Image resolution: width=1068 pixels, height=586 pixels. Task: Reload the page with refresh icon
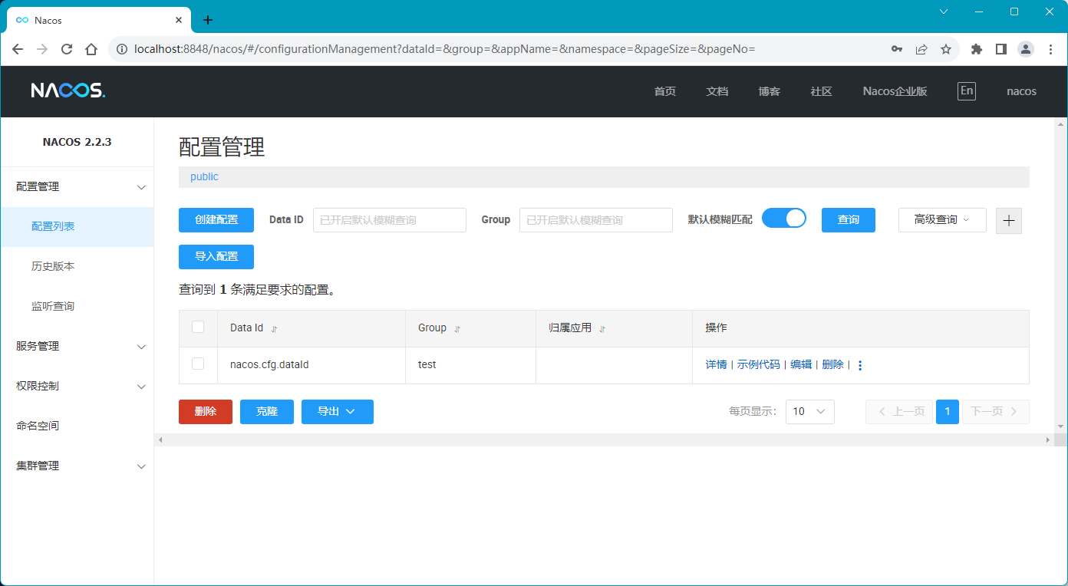(x=67, y=49)
